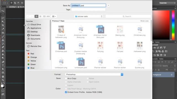
Task: Switch to the Paths panel tab
Action: pyautogui.click(x=161, y=59)
